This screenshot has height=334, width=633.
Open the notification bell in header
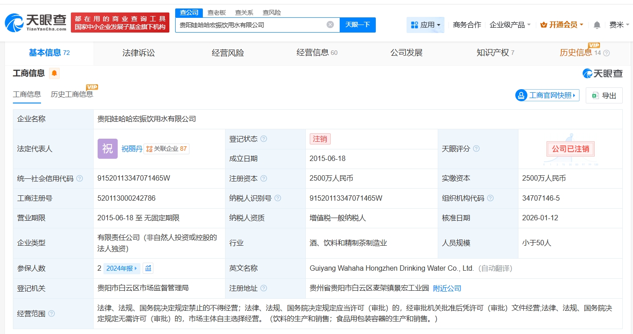597,25
